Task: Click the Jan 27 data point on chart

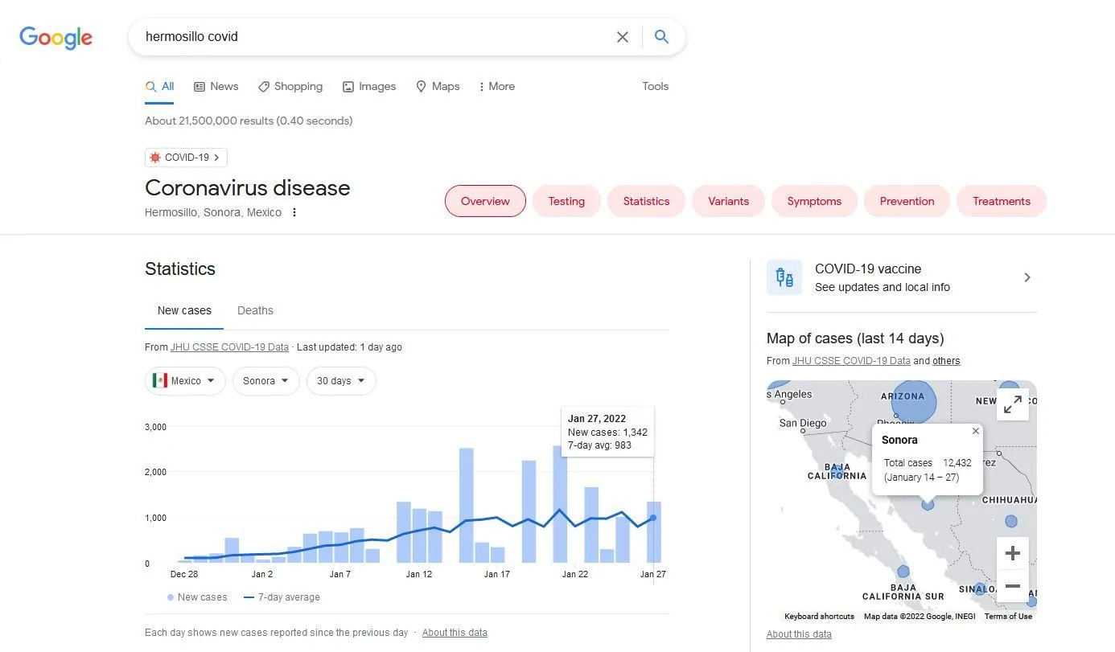Action: coord(652,518)
